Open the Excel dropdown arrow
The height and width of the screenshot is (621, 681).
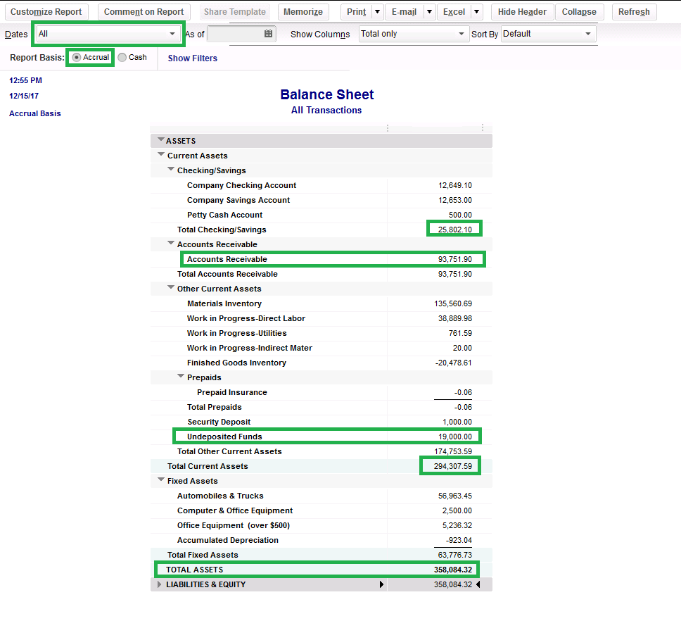pyautogui.click(x=477, y=11)
